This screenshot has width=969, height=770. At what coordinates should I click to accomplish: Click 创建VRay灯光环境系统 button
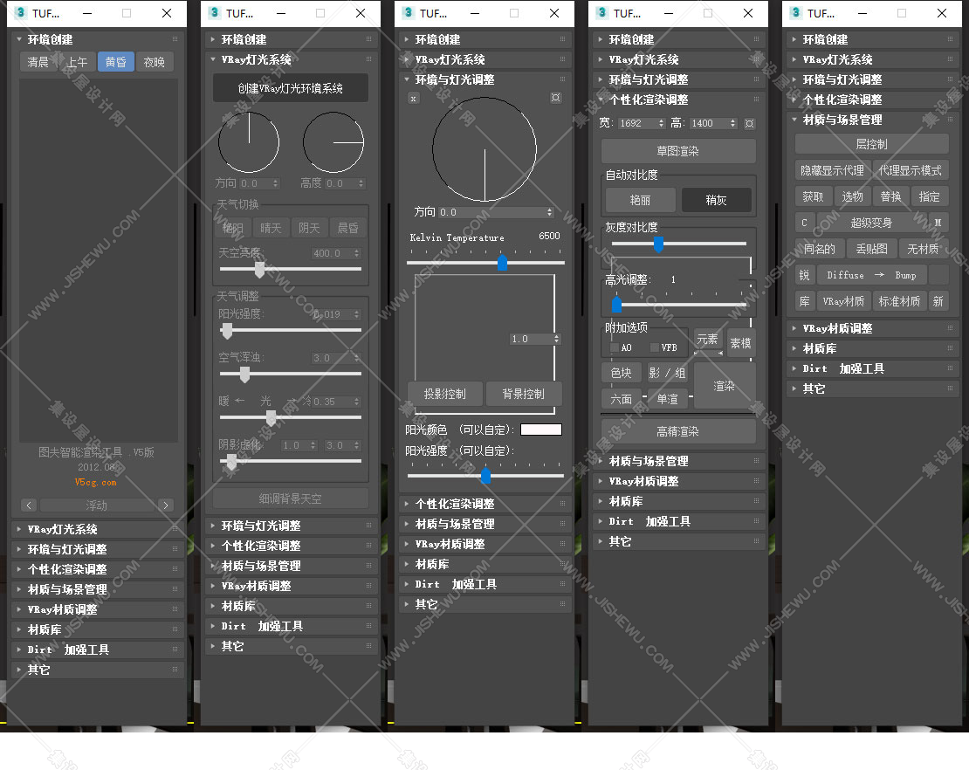[x=291, y=88]
